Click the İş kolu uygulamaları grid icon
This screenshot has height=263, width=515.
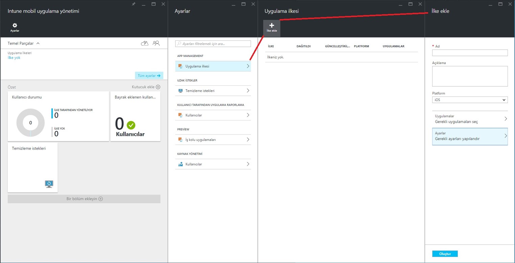180,140
